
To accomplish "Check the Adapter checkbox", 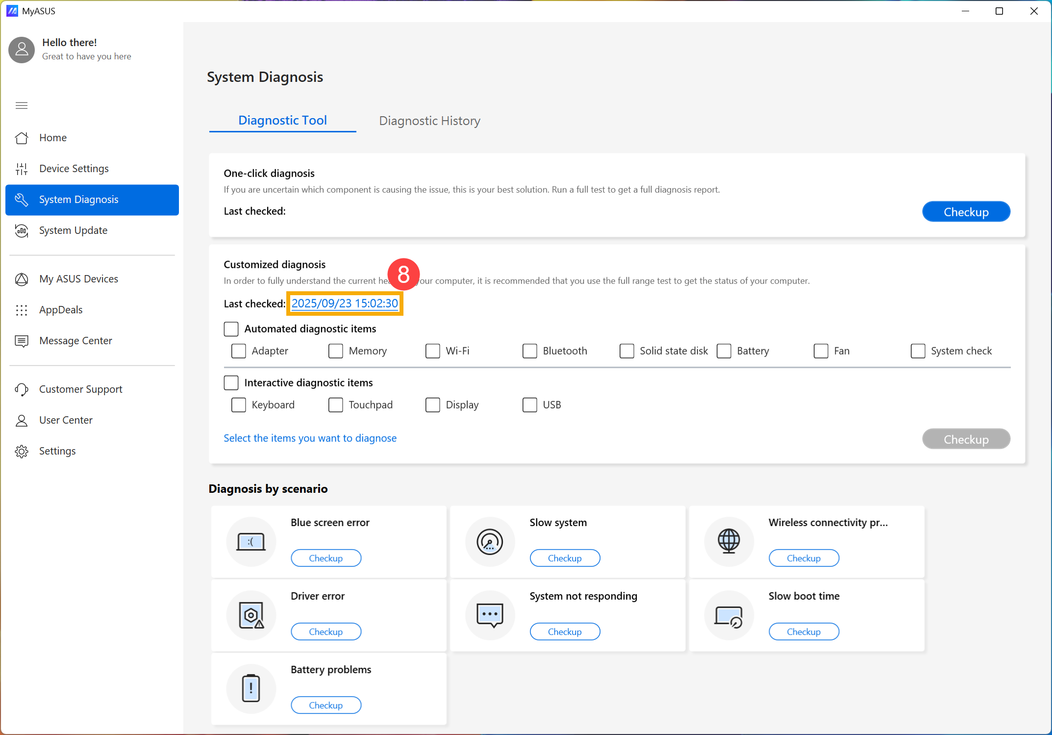I will (238, 351).
